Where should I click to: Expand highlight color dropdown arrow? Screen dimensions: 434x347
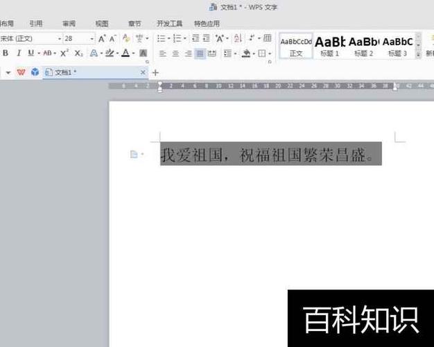point(117,53)
